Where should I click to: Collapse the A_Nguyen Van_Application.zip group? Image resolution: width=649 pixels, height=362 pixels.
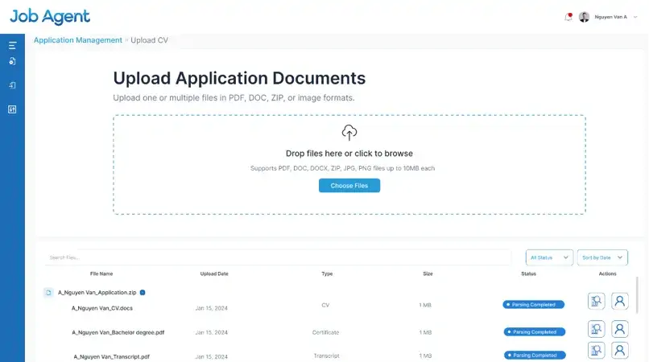coord(48,293)
